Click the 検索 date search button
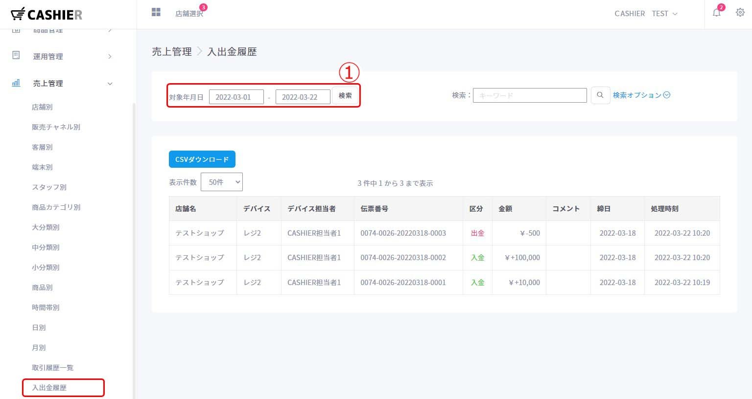 (345, 95)
